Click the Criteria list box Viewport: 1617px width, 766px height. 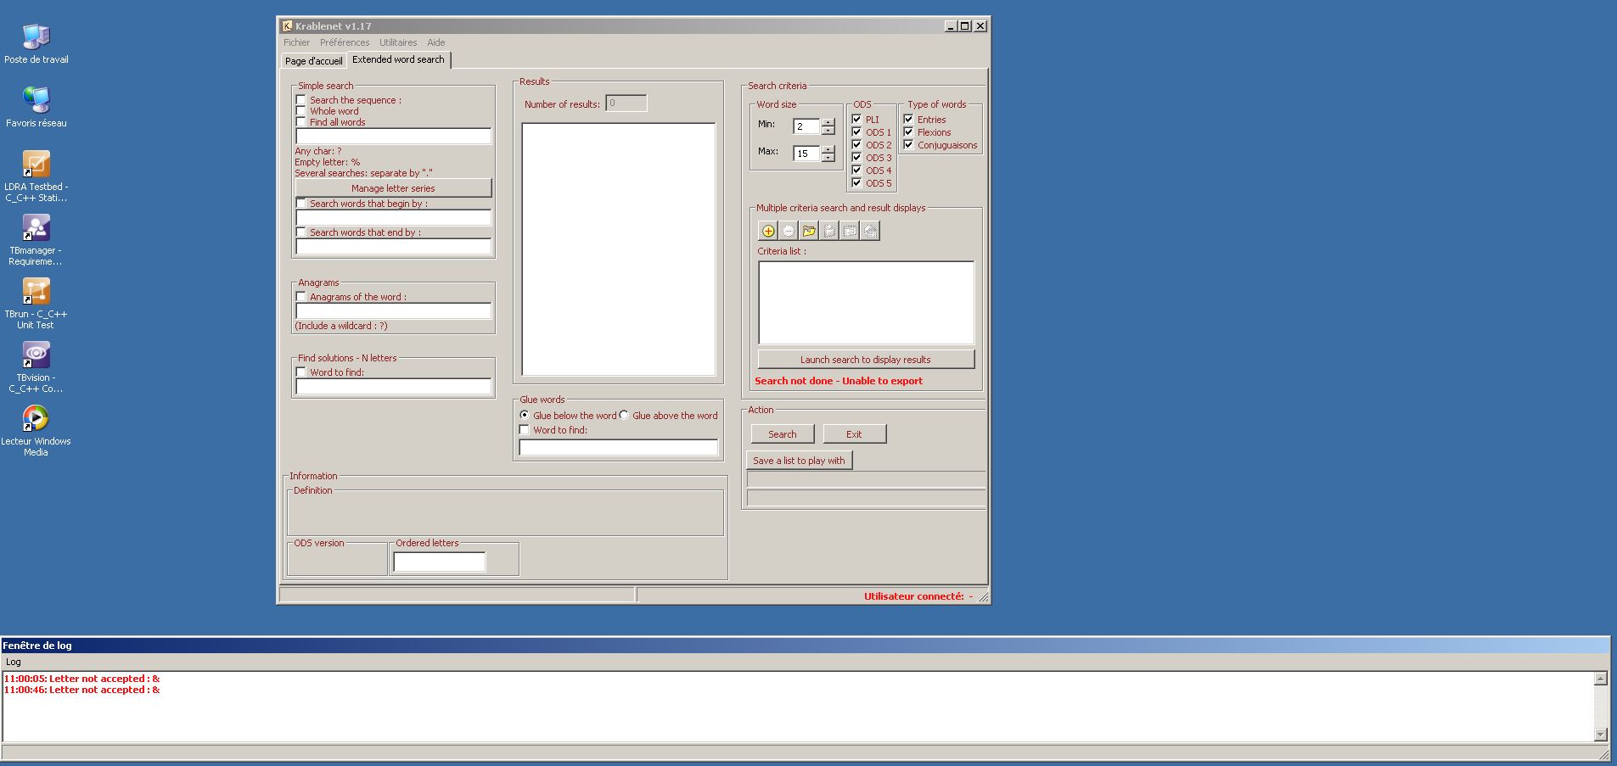pos(866,302)
